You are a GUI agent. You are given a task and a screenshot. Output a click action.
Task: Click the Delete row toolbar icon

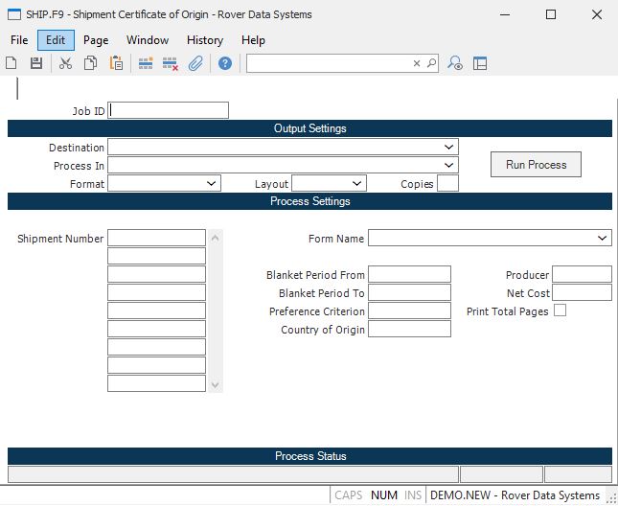(171, 63)
